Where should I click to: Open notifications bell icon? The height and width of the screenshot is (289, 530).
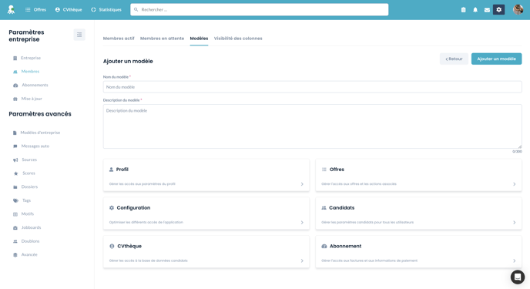[x=475, y=10]
